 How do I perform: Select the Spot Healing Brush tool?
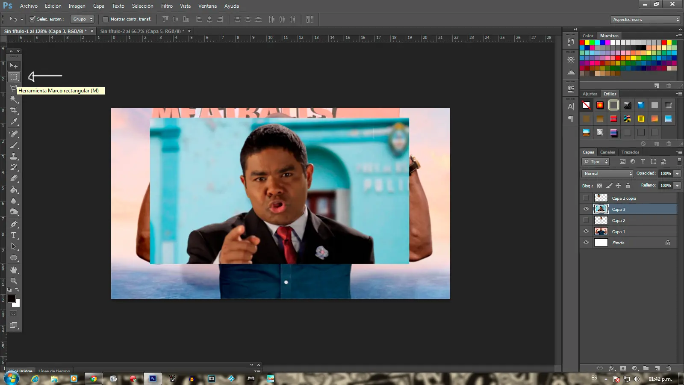(x=14, y=134)
